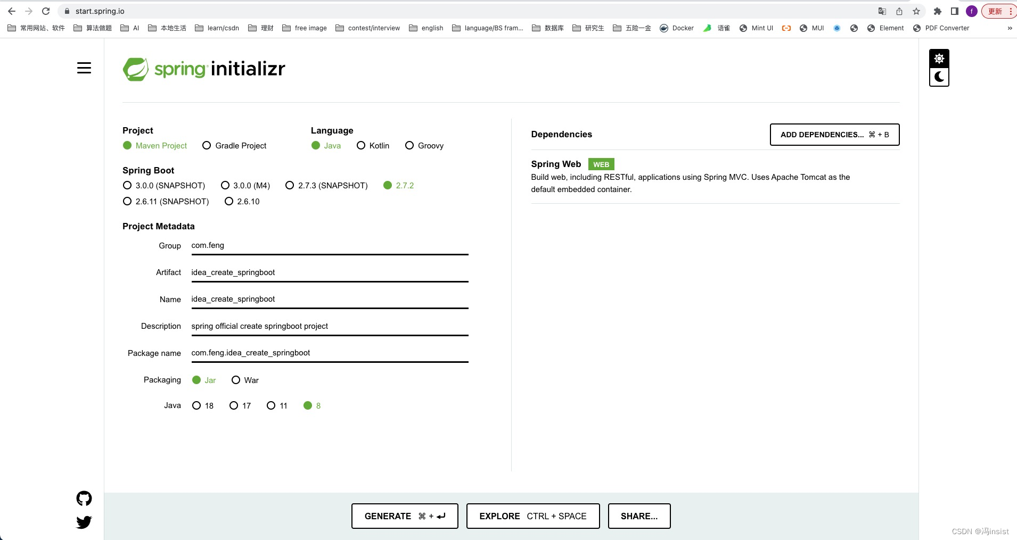Image resolution: width=1017 pixels, height=540 pixels.
Task: Click the Spring Initializr logo
Action: 204,69
